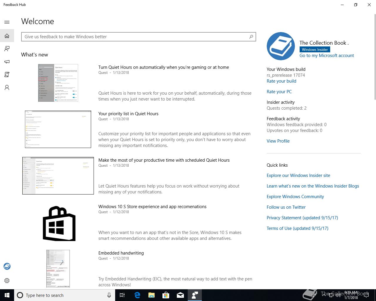Open the Feedback section icon
The image size is (376, 301).
7,49
